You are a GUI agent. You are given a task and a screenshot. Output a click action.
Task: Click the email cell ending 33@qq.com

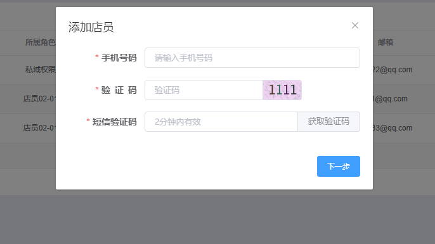(x=393, y=128)
